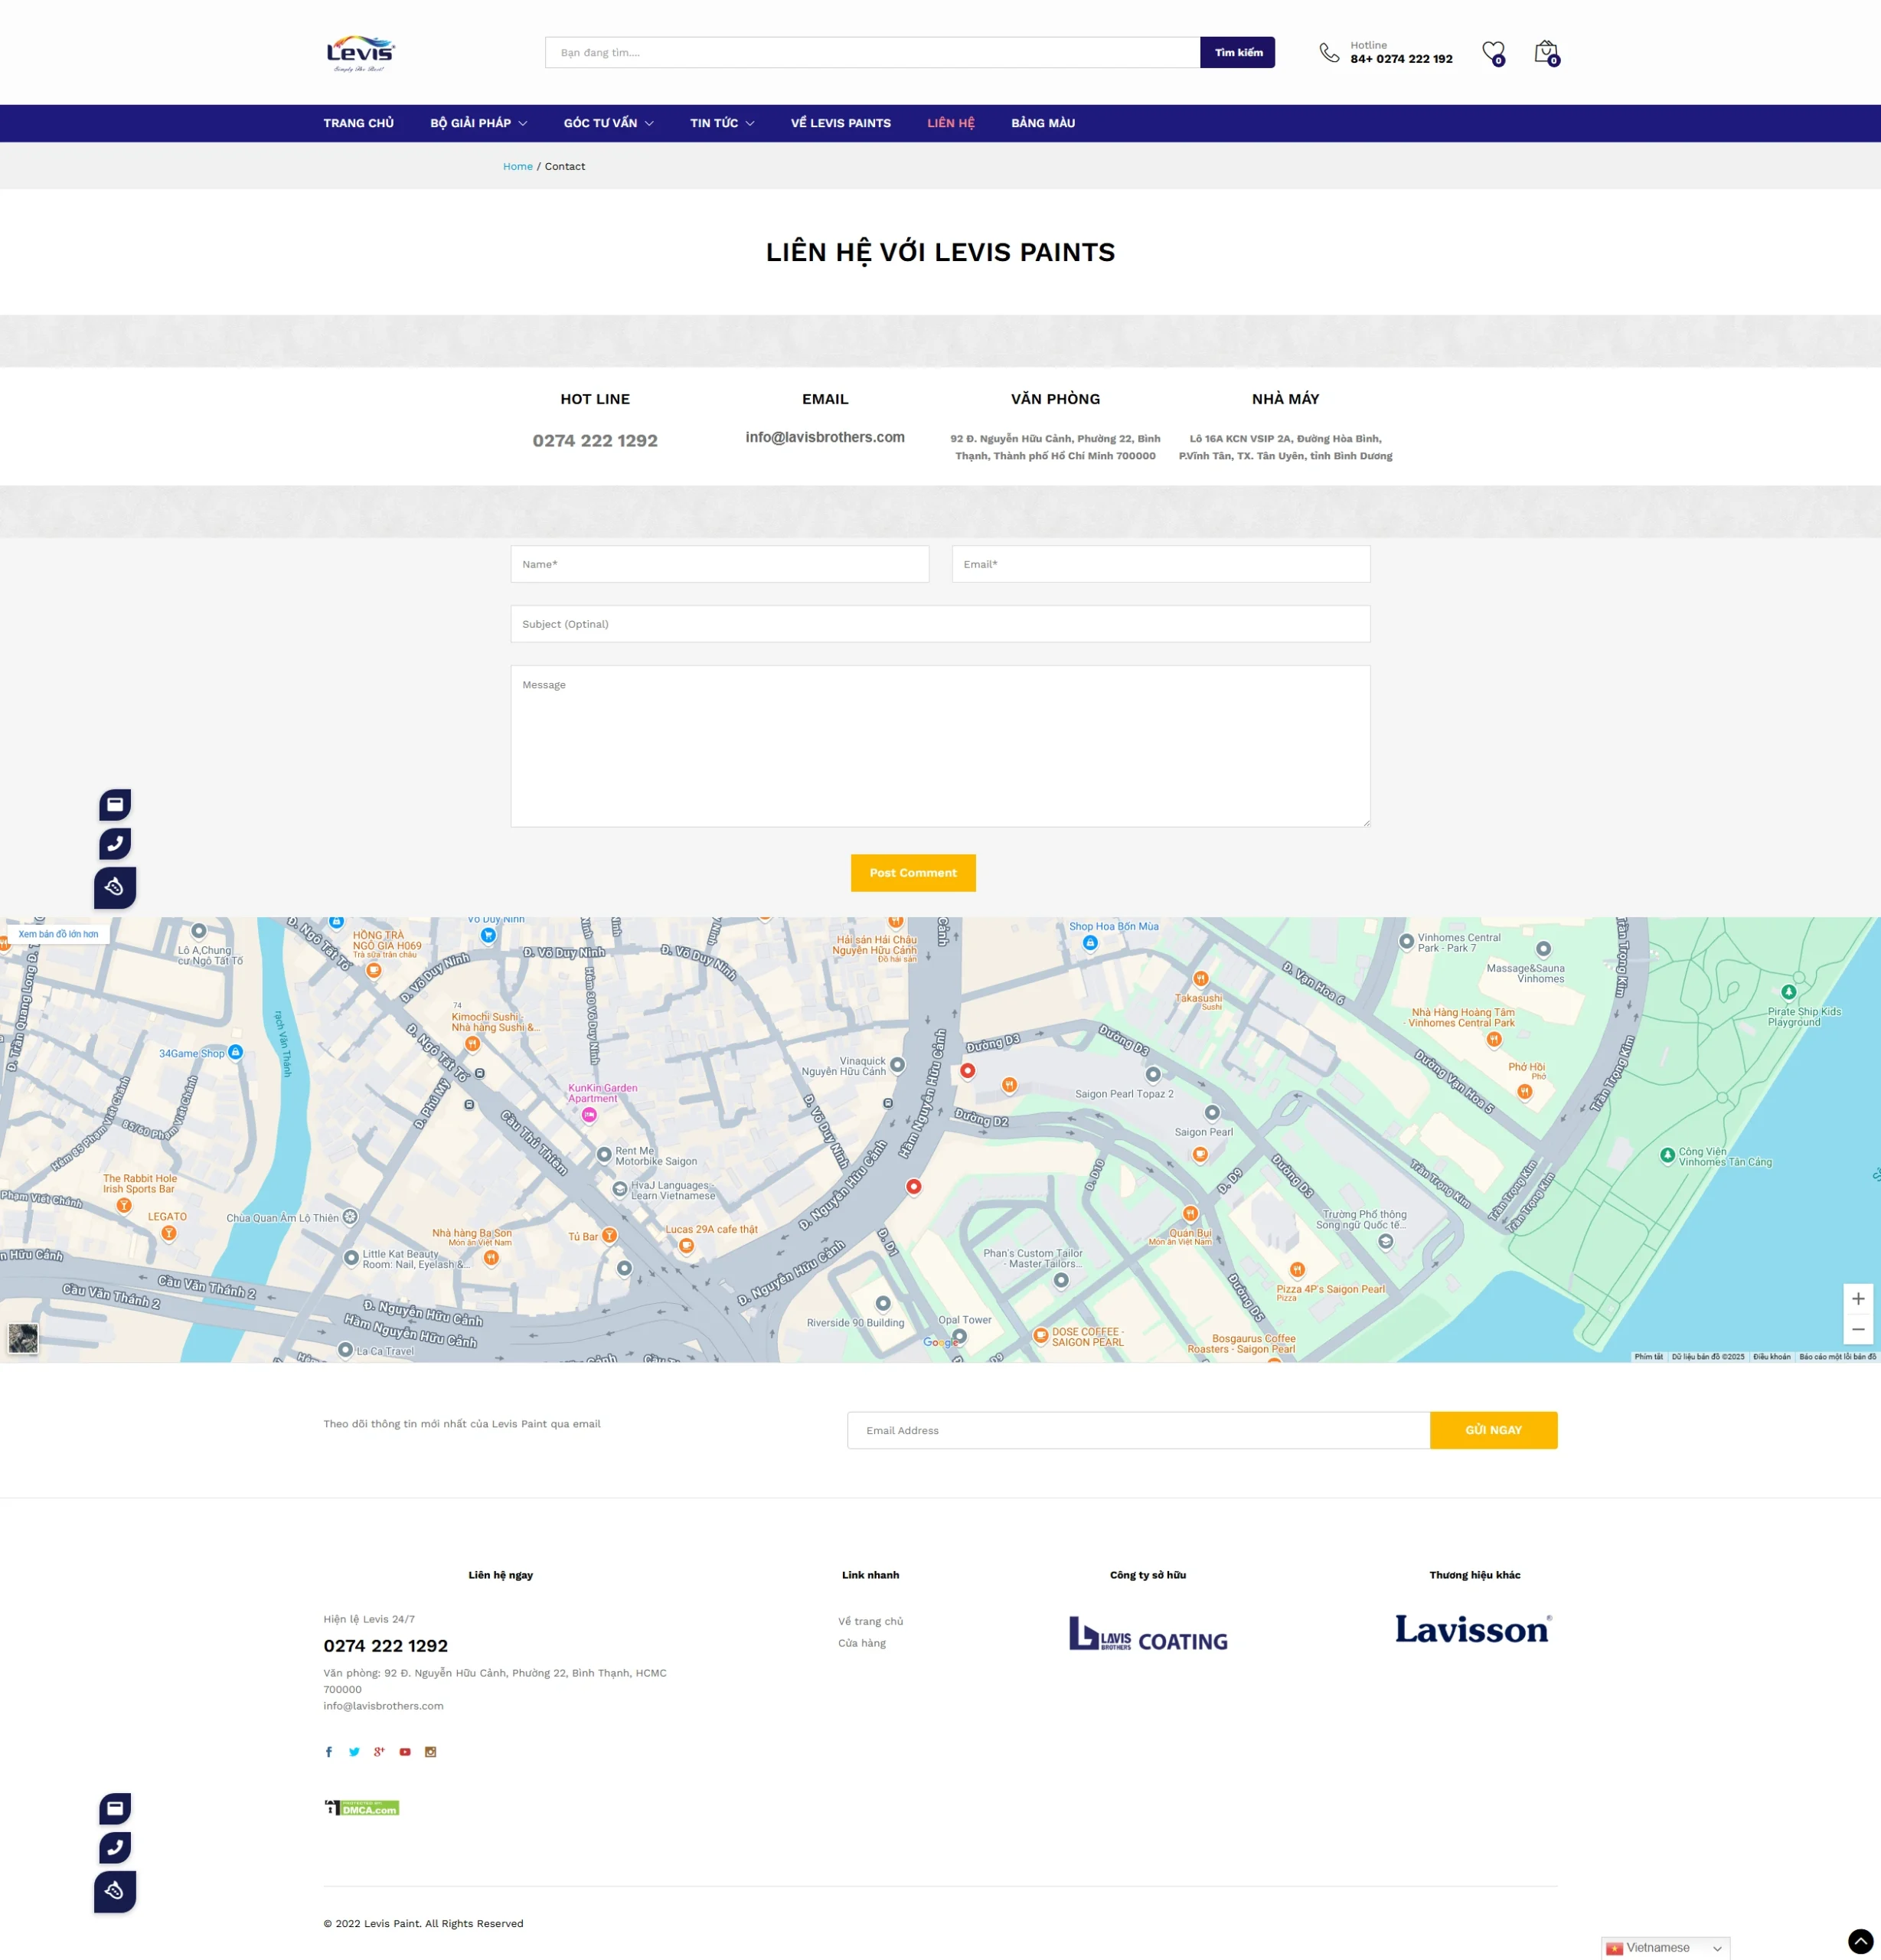
Task: Focus the Name* input field
Action: point(720,564)
